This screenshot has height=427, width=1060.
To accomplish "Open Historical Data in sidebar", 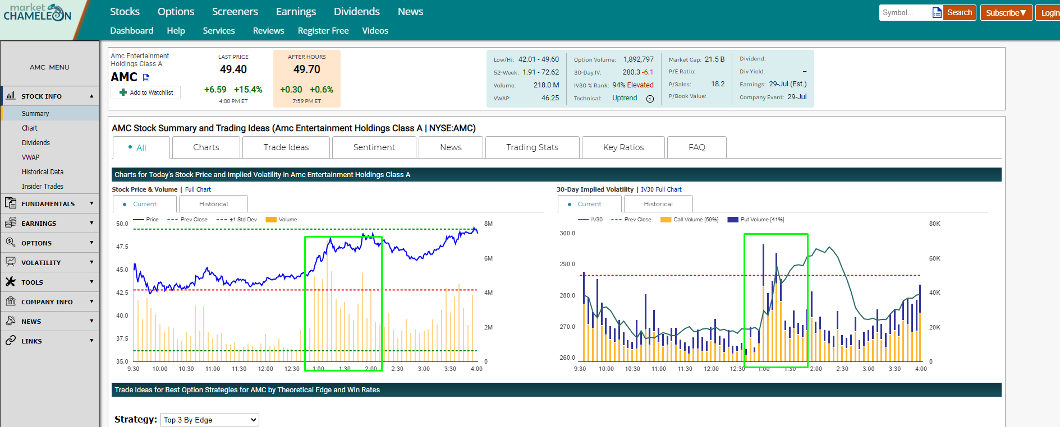I will 43,171.
